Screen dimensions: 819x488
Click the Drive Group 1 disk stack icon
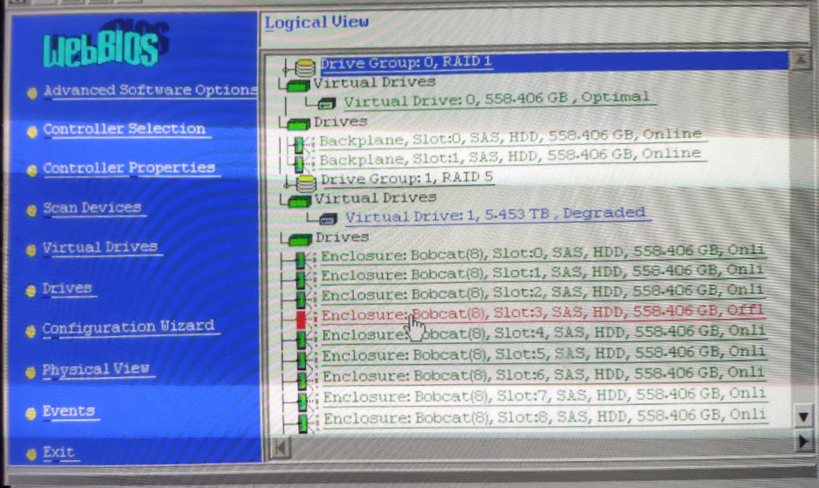(x=306, y=182)
